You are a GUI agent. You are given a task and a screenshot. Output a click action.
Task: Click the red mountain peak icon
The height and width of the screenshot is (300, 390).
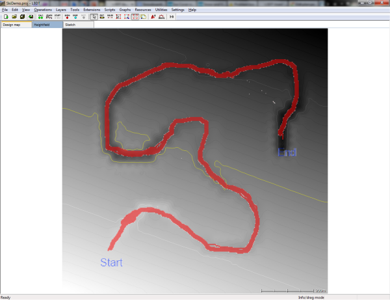[x=153, y=17]
